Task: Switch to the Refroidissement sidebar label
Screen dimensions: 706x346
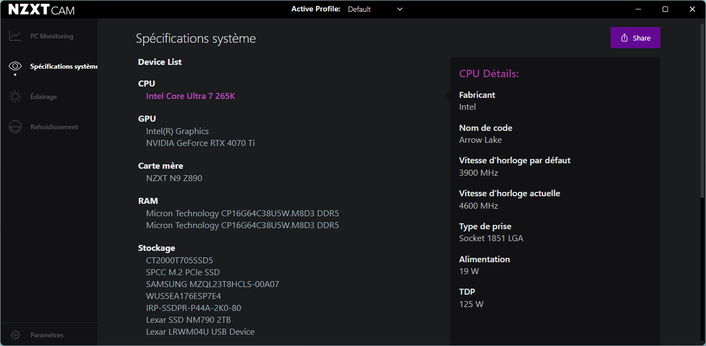Action: 54,127
